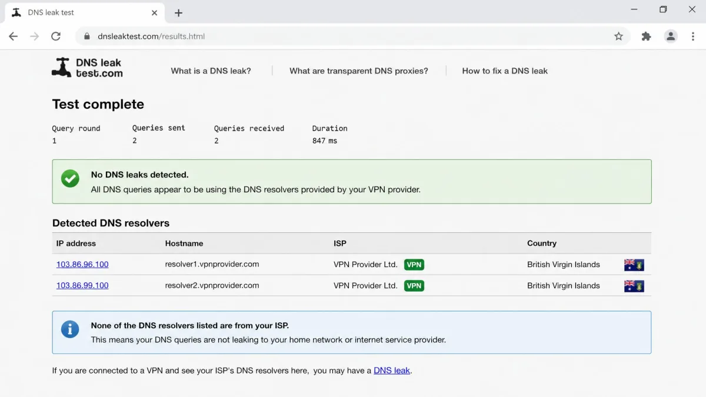Click 'VPN Provider Ltd.' in resolver2 row

tap(365, 286)
